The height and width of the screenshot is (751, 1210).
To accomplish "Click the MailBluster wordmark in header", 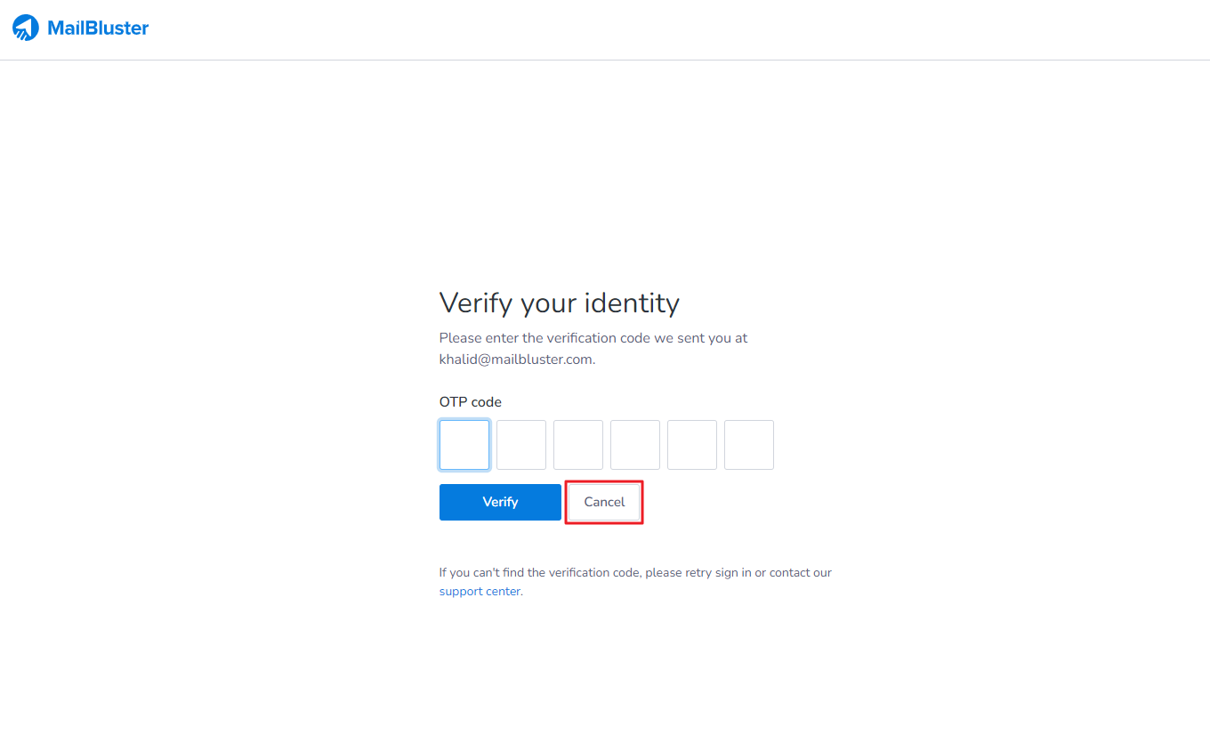I will coord(98,28).
